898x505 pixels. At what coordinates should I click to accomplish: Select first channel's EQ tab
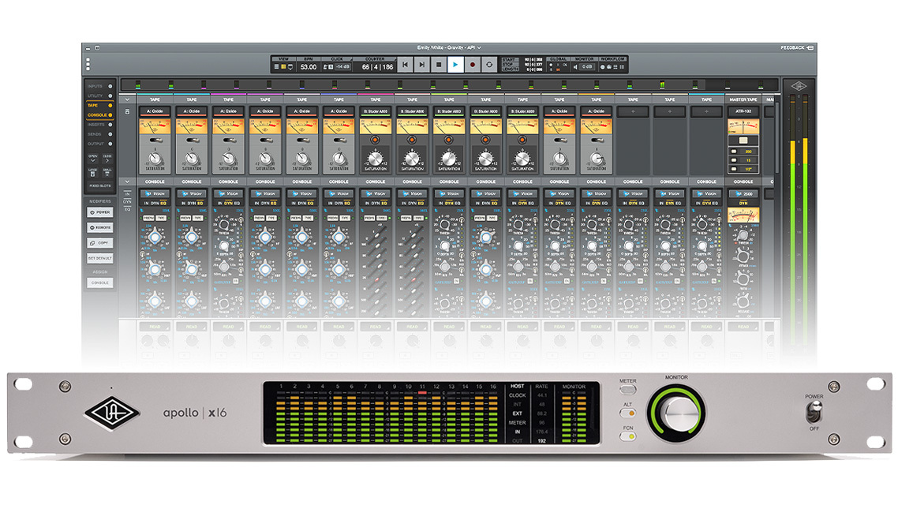[163, 203]
